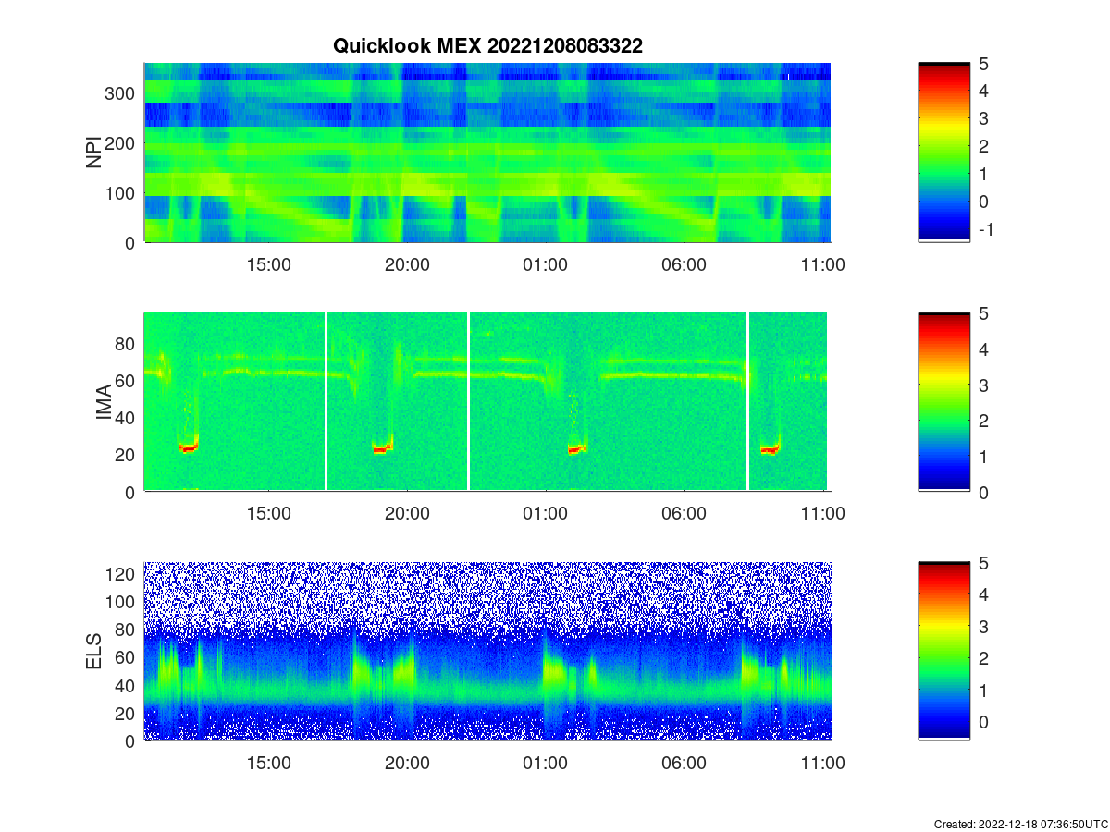
Task: Click the 100 tick on the ELS y-axis
Action: [x=121, y=602]
